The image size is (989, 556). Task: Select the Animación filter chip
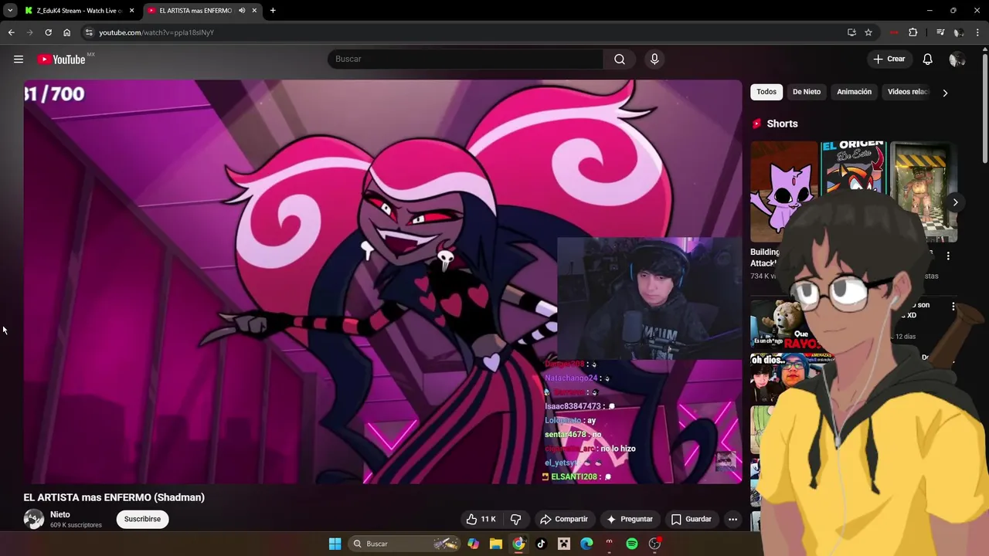(854, 92)
